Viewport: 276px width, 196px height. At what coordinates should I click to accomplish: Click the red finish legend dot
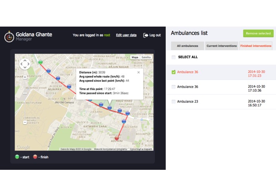click(x=35, y=157)
